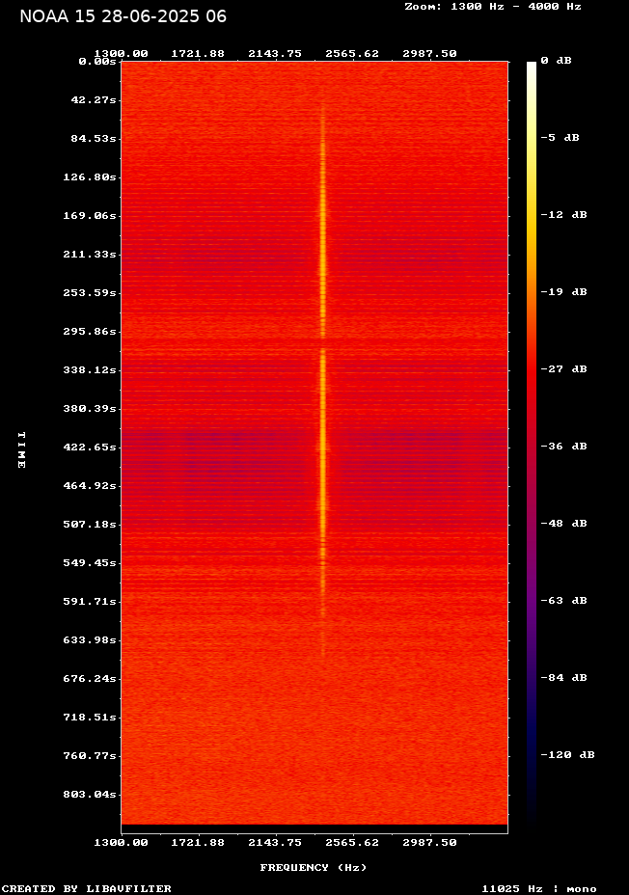Click the '422.65s' time label
This screenshot has height=895, width=629.
[90, 447]
